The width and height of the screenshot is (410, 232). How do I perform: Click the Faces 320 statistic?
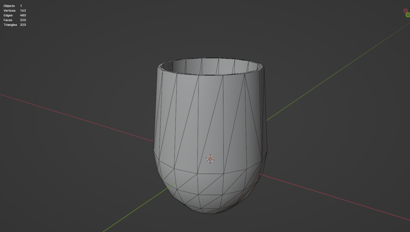pos(15,20)
